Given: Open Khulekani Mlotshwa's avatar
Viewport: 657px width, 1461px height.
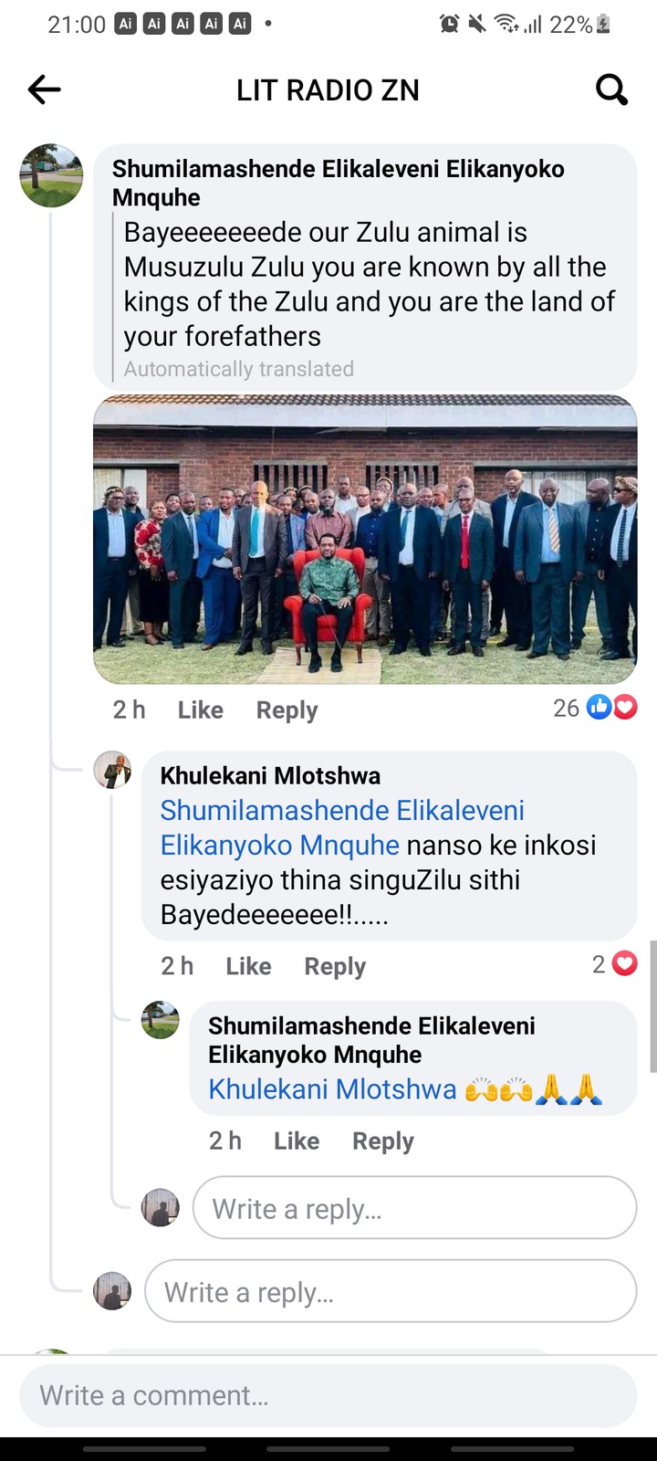Looking at the screenshot, I should [x=112, y=770].
